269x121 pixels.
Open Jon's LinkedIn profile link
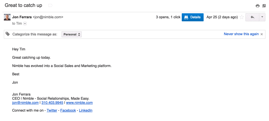[86, 110]
